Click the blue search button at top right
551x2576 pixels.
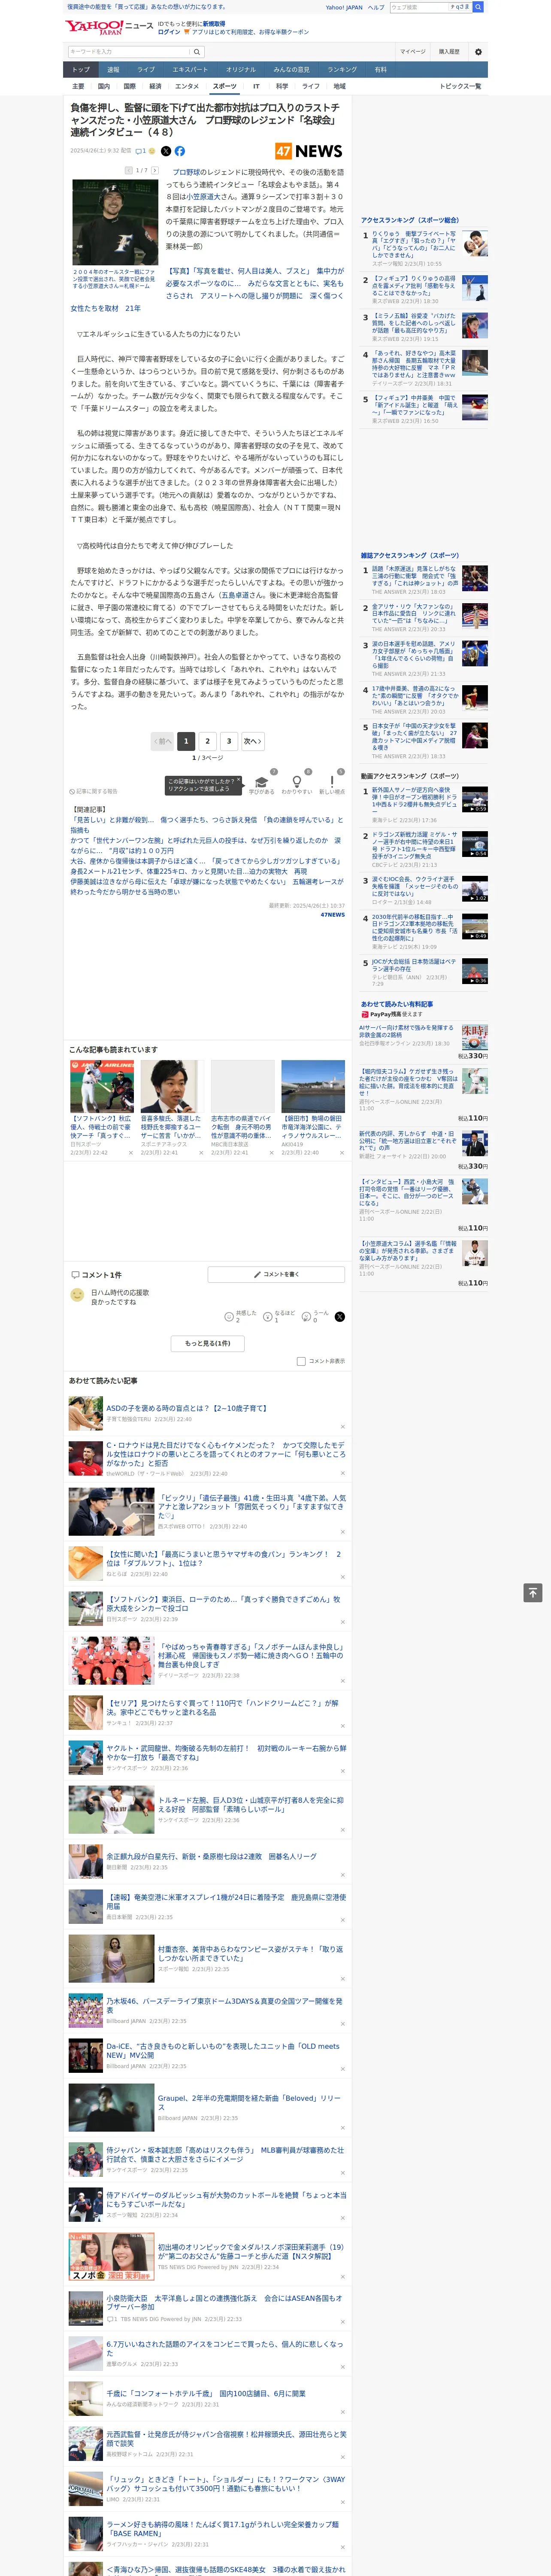coord(478,7)
